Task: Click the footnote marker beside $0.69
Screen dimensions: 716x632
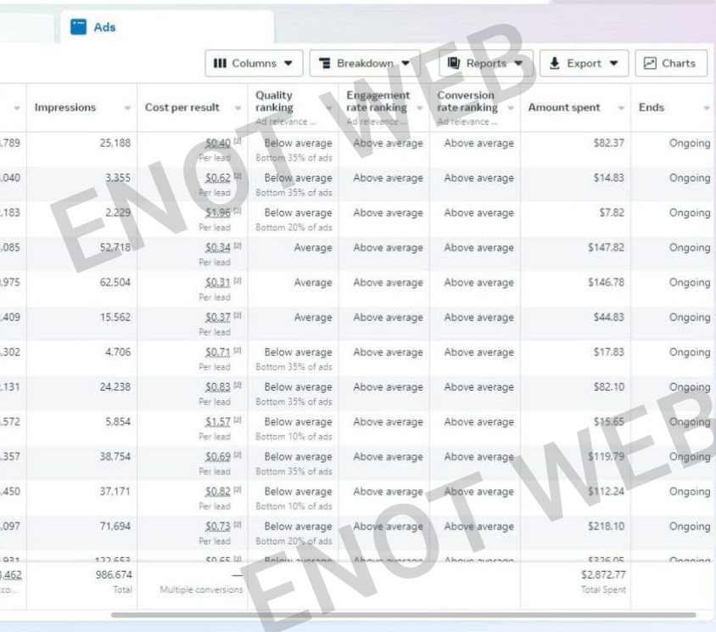Action: pyautogui.click(x=238, y=454)
